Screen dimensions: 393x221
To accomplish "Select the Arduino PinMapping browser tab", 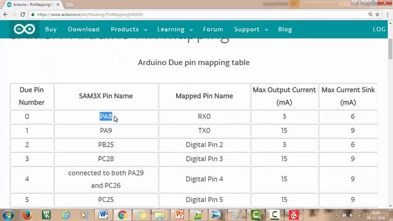I will pyautogui.click(x=33, y=4).
